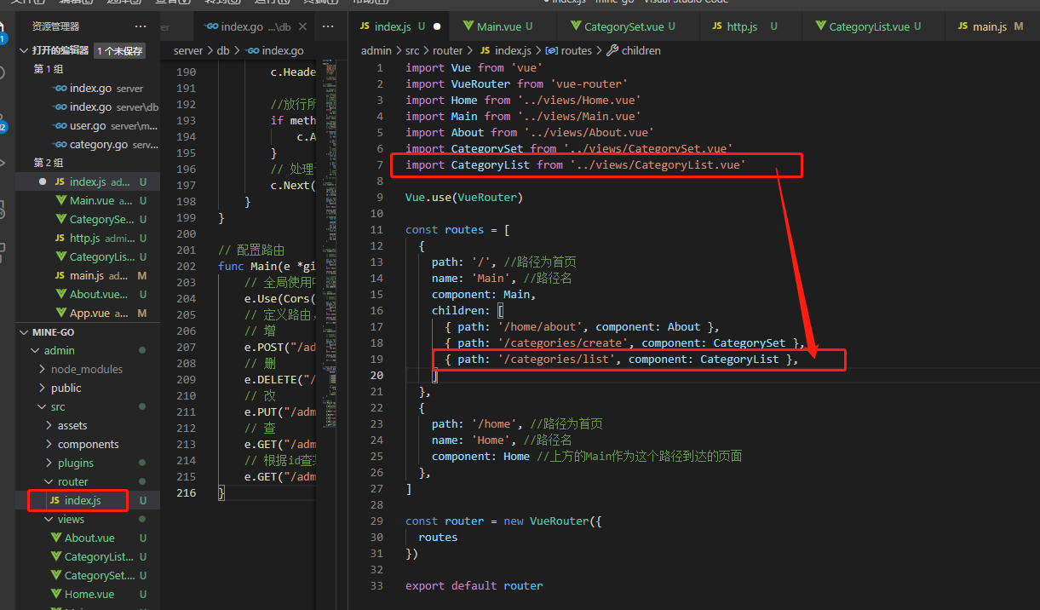
Task: Expand the components folder
Action: [49, 445]
